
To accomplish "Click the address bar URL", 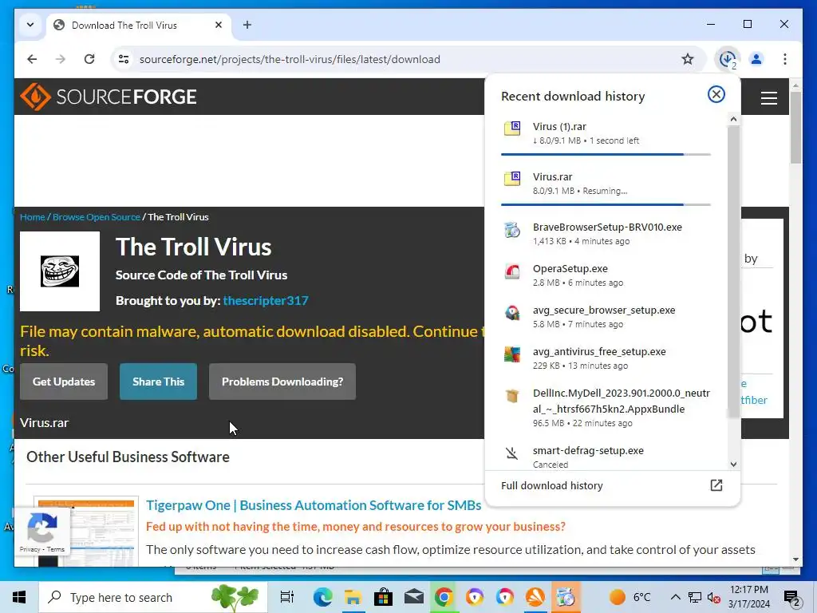I will tap(290, 59).
